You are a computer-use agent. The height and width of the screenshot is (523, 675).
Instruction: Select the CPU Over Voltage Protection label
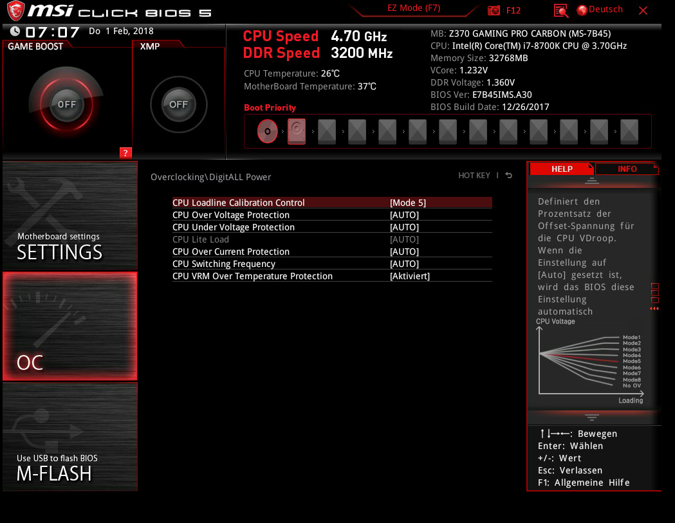coord(231,215)
